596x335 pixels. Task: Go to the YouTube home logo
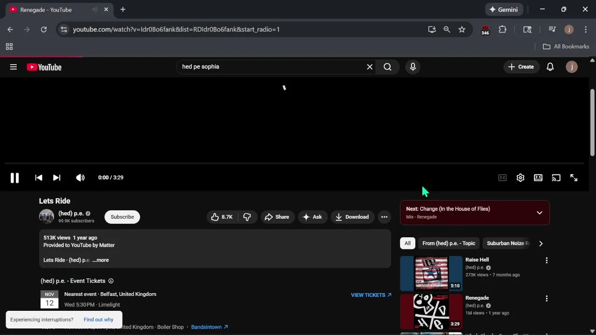[44, 67]
